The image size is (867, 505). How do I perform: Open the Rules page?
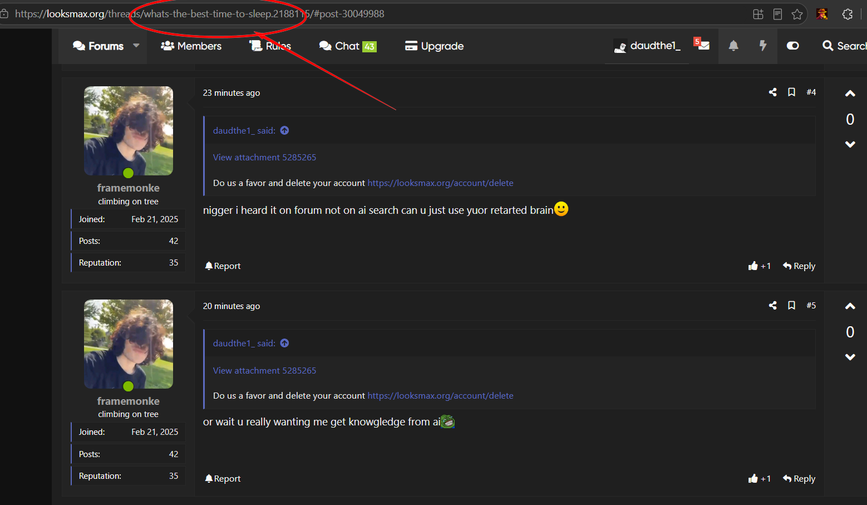point(270,46)
